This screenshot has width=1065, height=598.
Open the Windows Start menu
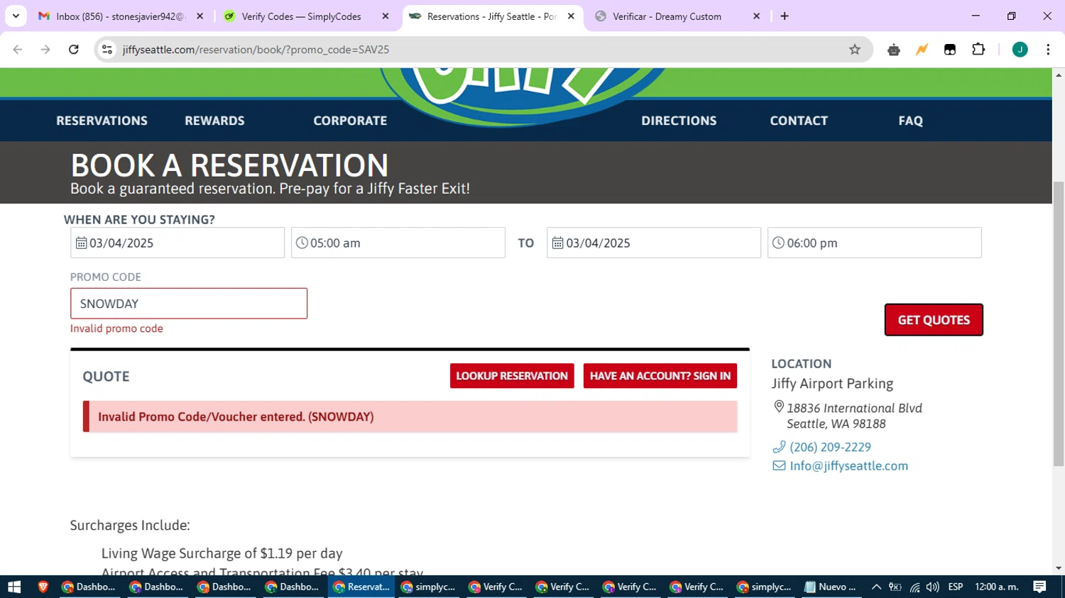click(14, 587)
